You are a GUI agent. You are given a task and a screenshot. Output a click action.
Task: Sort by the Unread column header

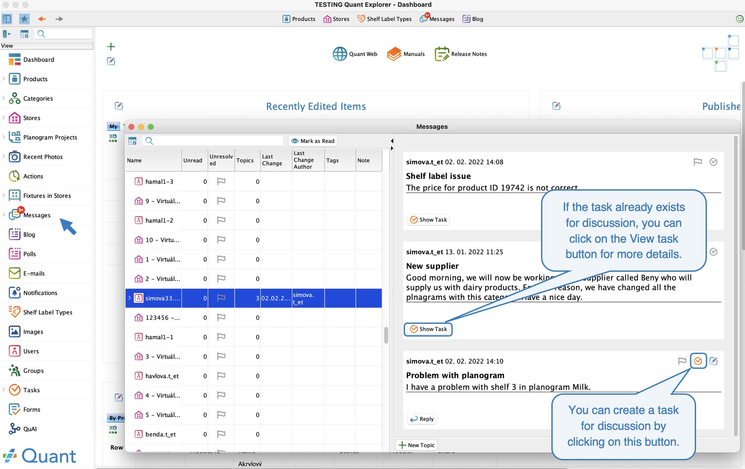tap(195, 160)
